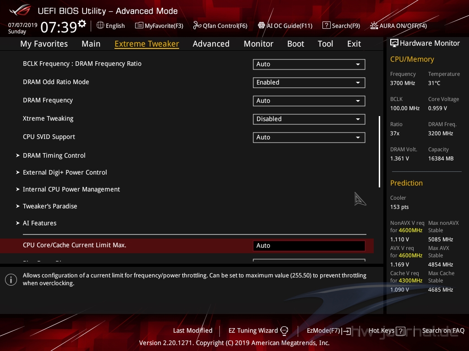Switch to Boot tab
469x351 pixels.
tap(295, 44)
